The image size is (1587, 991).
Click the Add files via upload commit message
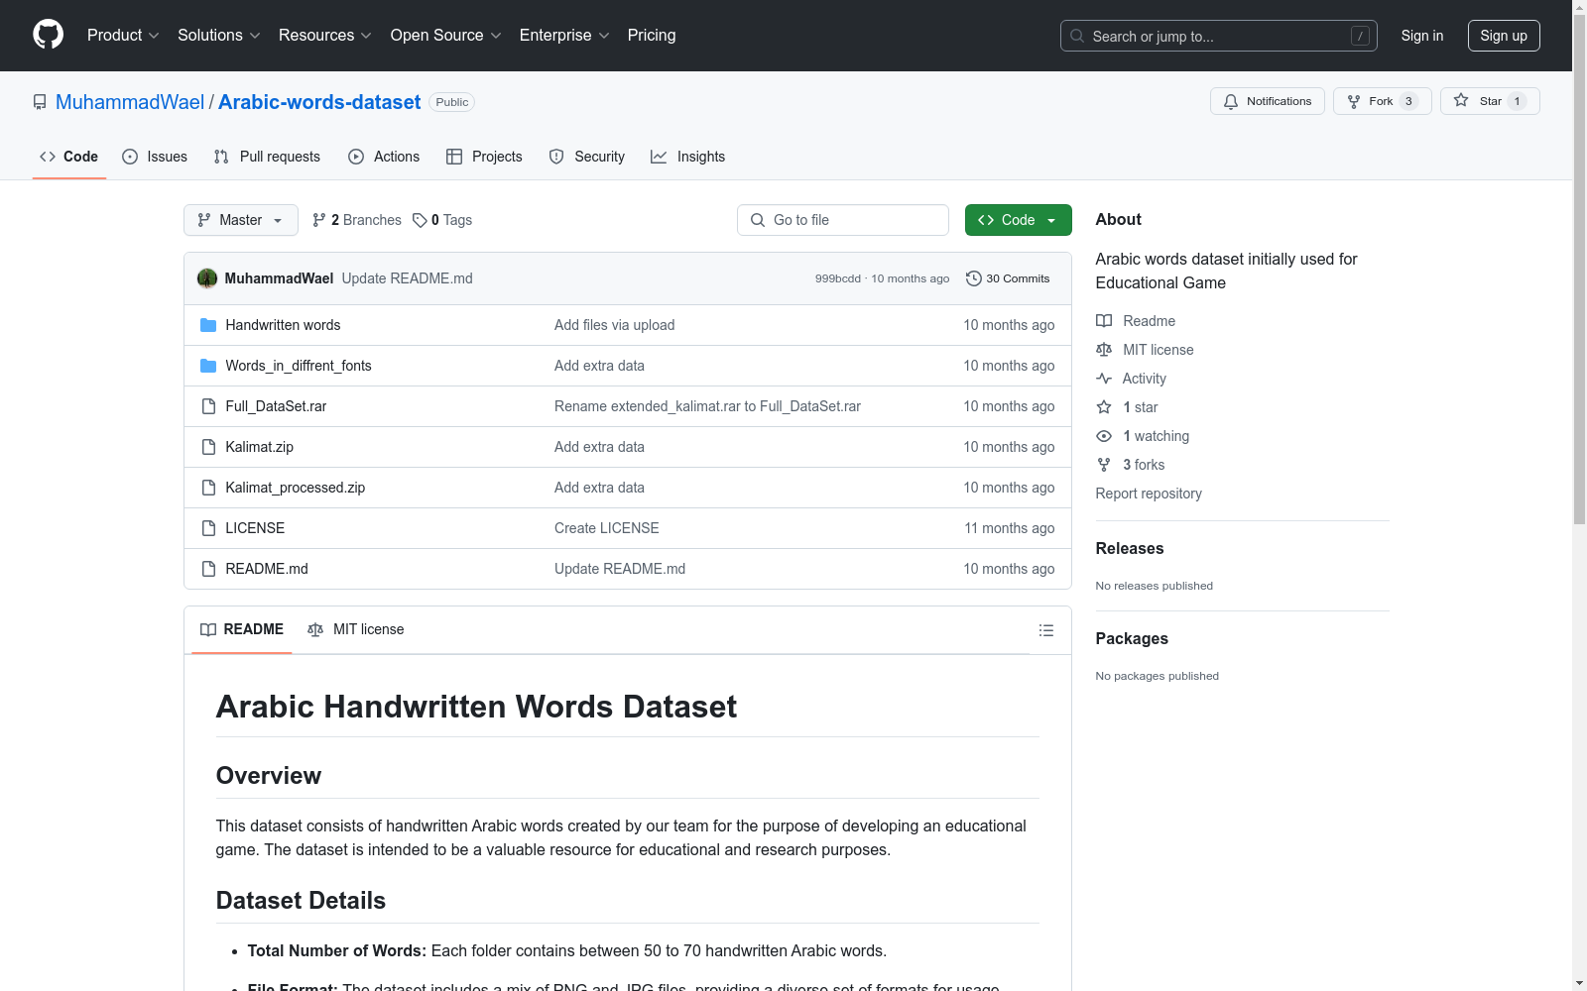(615, 325)
